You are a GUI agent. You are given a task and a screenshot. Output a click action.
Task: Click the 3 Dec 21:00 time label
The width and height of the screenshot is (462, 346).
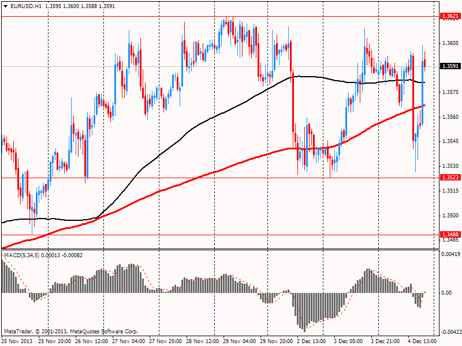pos(386,341)
